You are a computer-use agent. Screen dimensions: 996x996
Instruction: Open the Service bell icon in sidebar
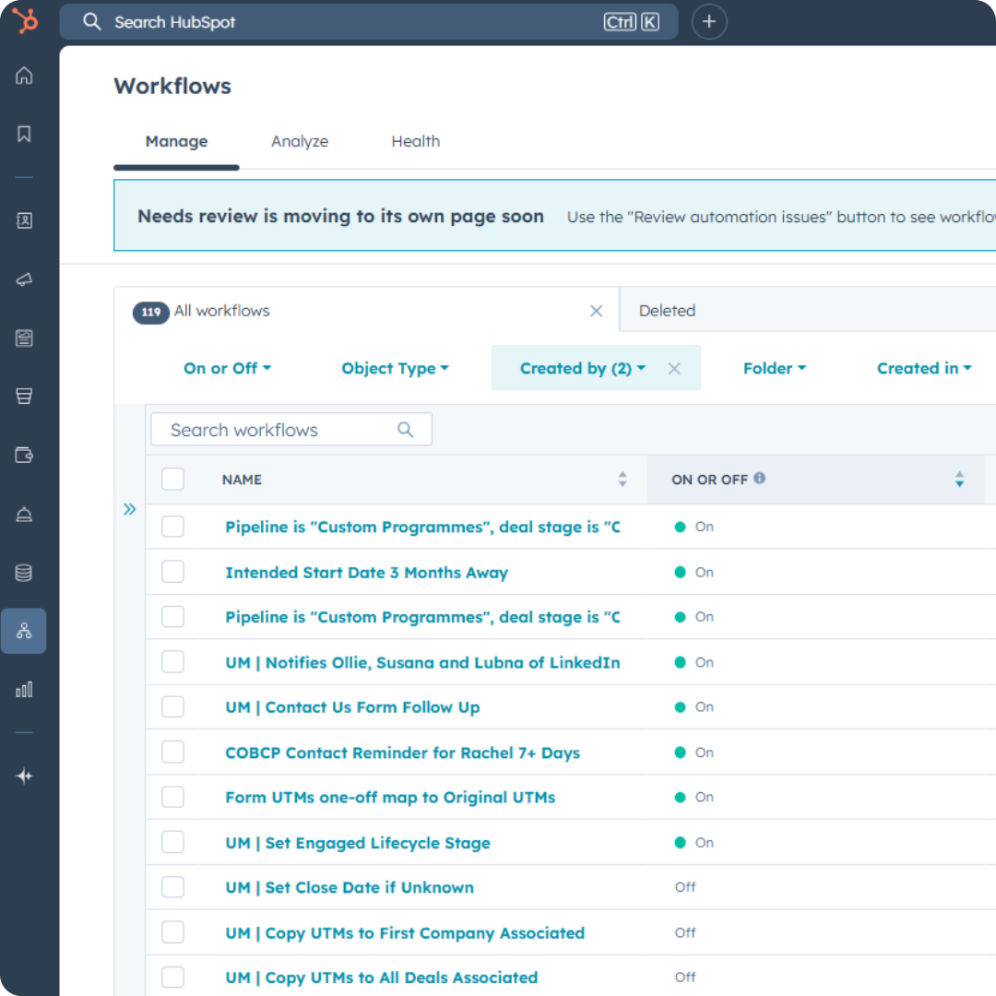coord(24,514)
